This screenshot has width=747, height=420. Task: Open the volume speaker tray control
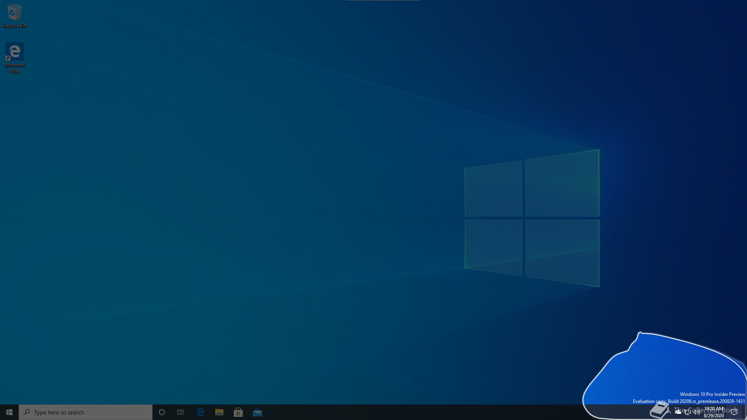coord(696,412)
